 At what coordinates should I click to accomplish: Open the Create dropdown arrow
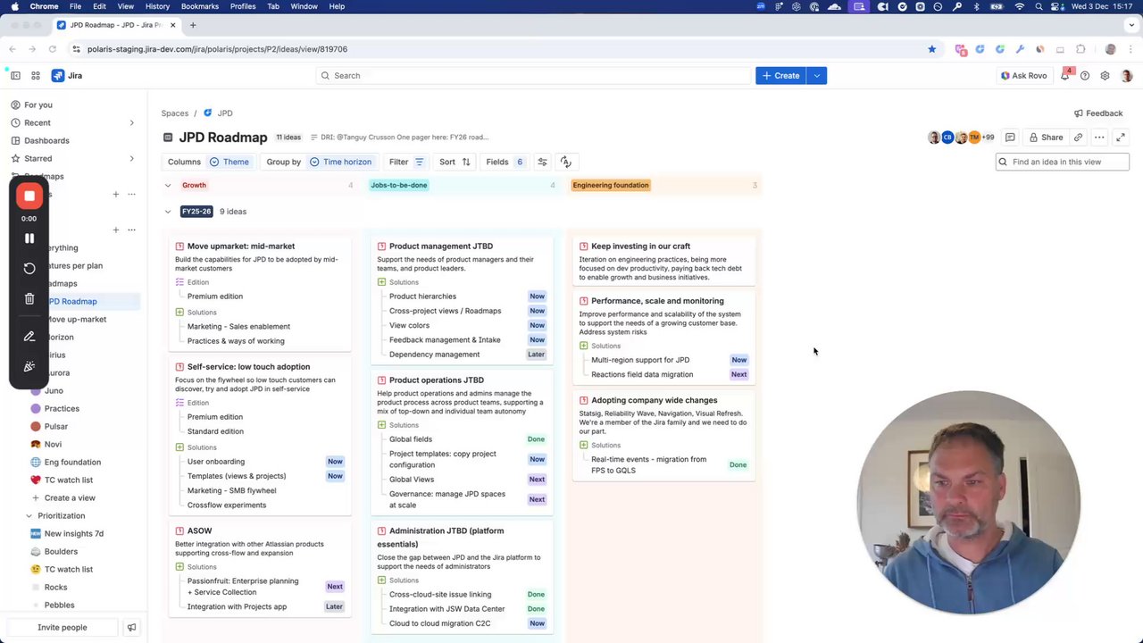click(x=816, y=76)
